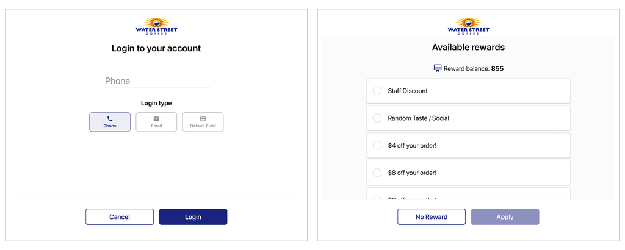Select the Phone login type
625x250 pixels.
point(110,122)
